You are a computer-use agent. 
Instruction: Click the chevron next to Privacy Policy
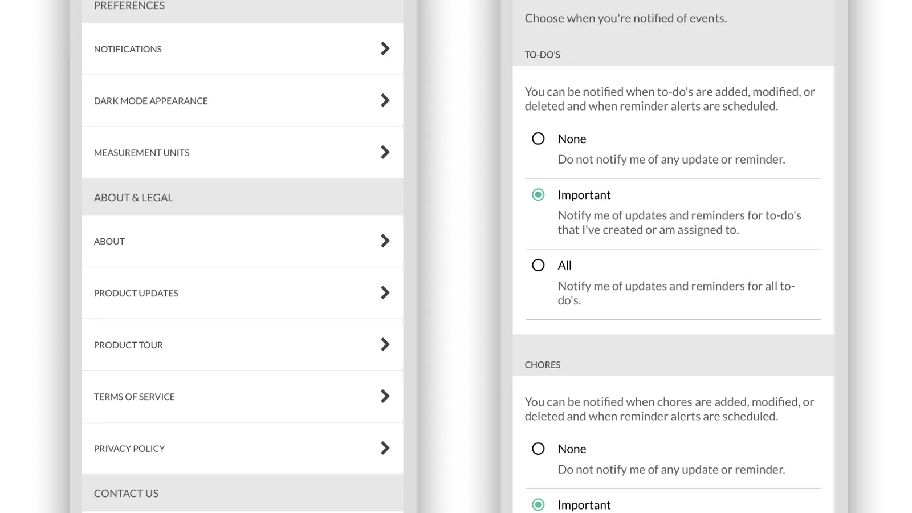click(x=385, y=448)
